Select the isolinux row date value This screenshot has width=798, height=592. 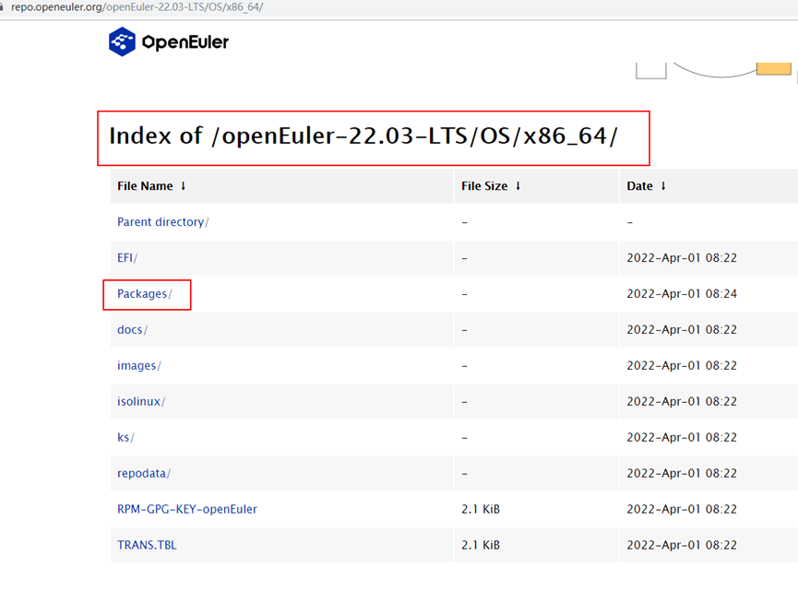tap(682, 402)
